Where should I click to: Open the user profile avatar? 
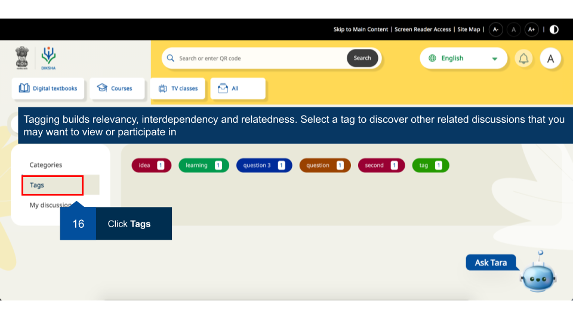click(x=550, y=58)
